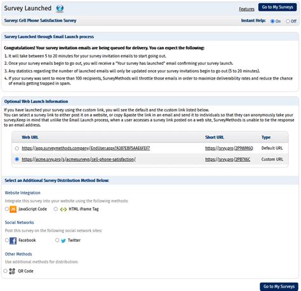Open the Features link
The height and width of the screenshot is (291, 301).
pyautogui.click(x=246, y=9)
